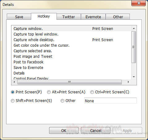148x140 pixels.
Task: Switch to the Save tab
Action: [x=19, y=17]
